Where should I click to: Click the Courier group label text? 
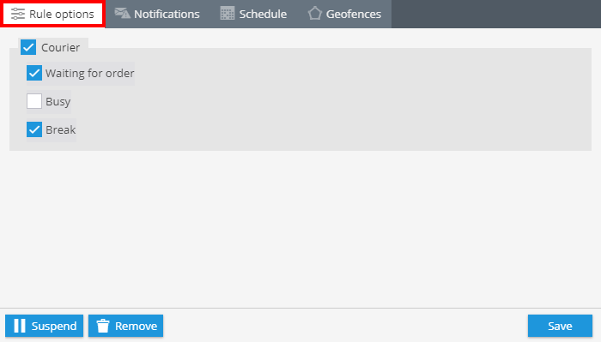(x=61, y=47)
